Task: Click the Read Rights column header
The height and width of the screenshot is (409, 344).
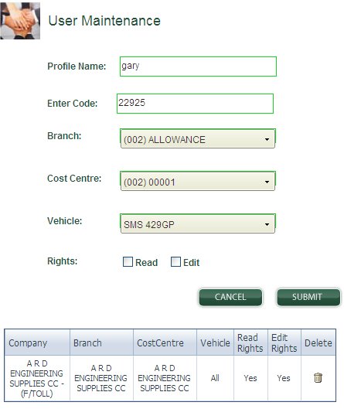Action: [250, 343]
